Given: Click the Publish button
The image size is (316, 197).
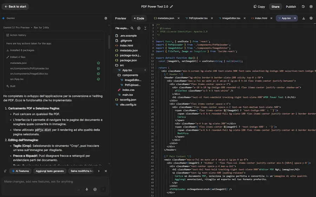Looking at the screenshot, I should tap(291, 7).
